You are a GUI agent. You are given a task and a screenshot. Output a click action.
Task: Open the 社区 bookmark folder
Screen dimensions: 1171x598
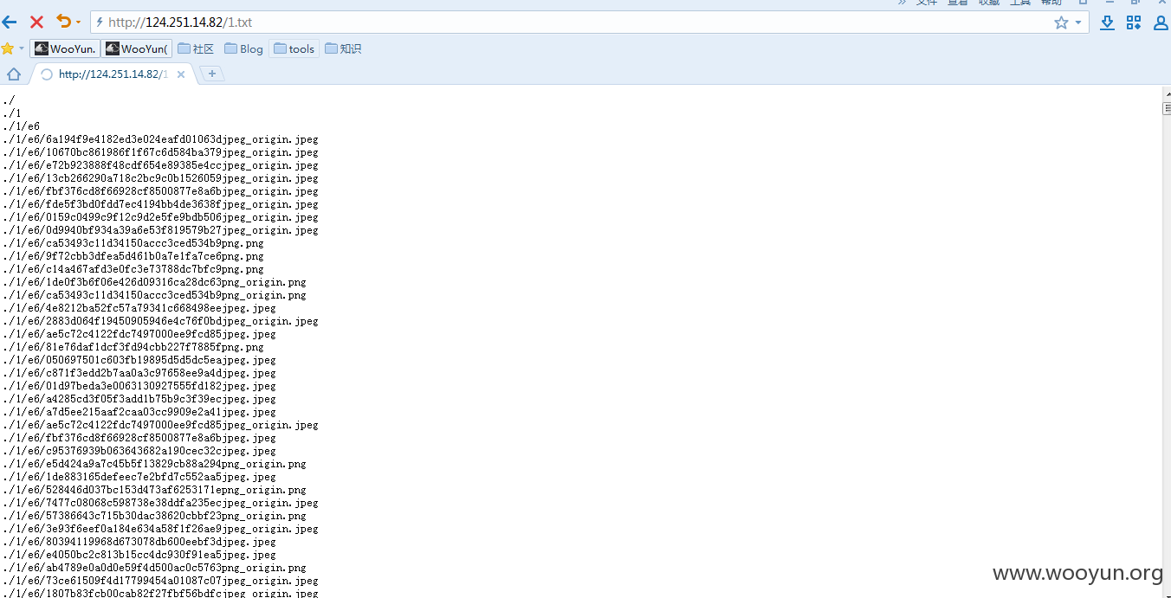196,48
